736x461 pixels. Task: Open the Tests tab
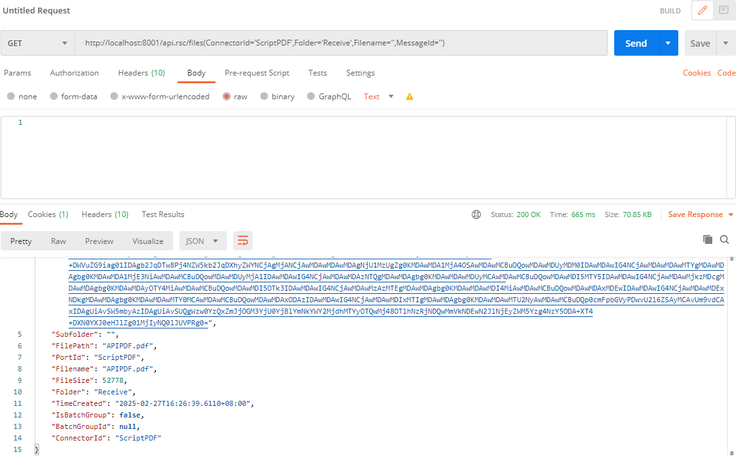pyautogui.click(x=317, y=73)
